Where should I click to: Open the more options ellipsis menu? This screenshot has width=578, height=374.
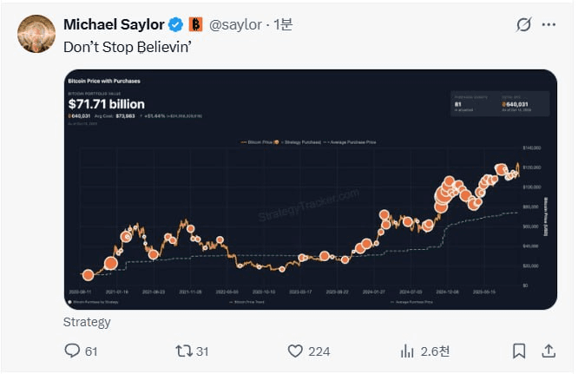[x=548, y=24]
